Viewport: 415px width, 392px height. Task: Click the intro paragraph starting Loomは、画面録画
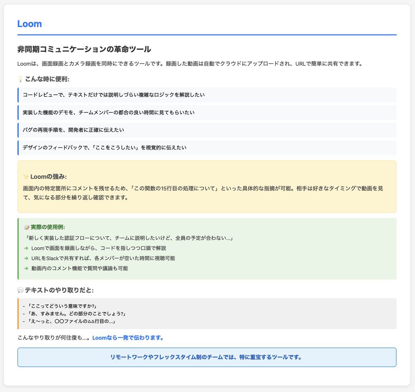[190, 64]
